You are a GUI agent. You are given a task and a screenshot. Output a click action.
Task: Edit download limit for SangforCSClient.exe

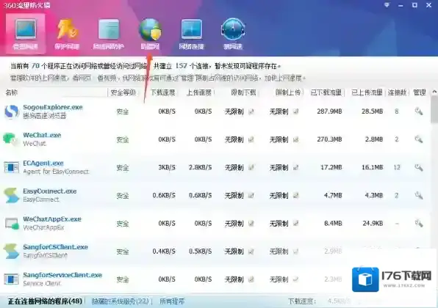251,252
